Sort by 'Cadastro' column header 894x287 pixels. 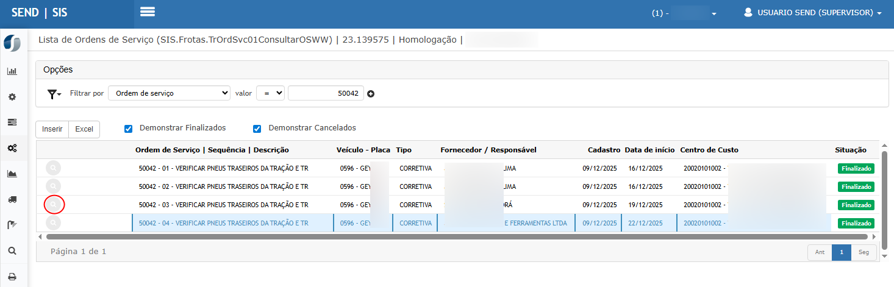[604, 150]
